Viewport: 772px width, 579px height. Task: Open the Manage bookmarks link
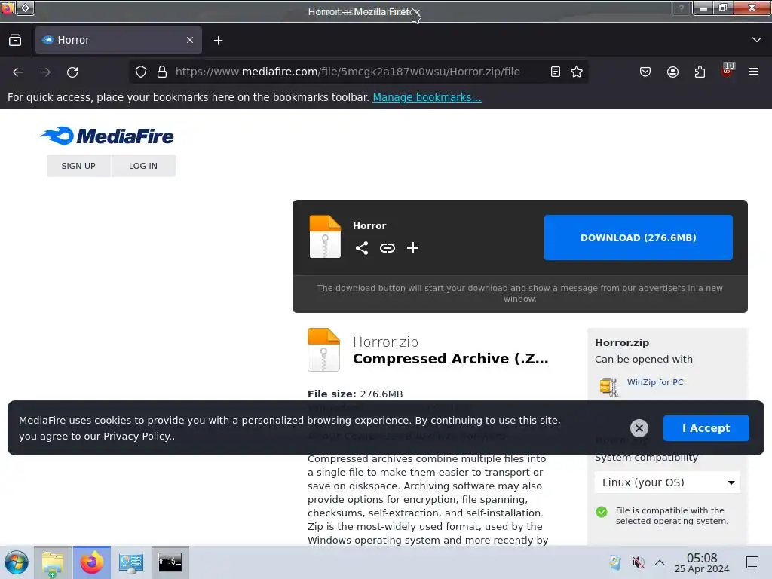tap(427, 97)
